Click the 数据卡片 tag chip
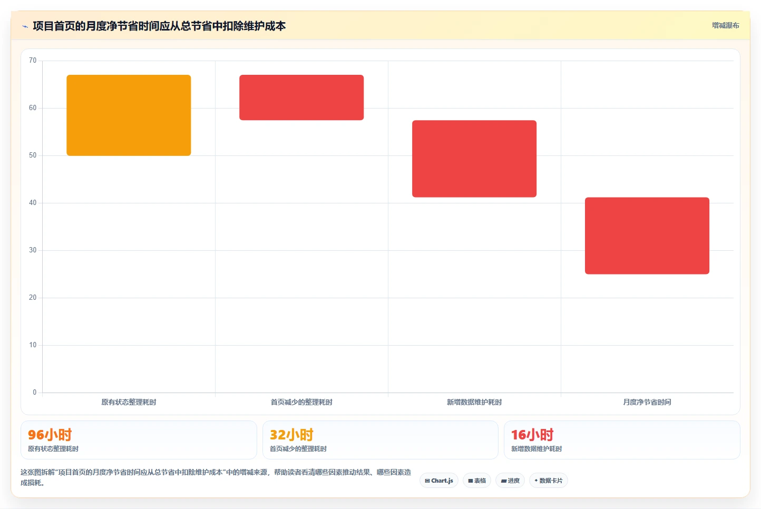Image resolution: width=761 pixels, height=509 pixels. click(548, 481)
